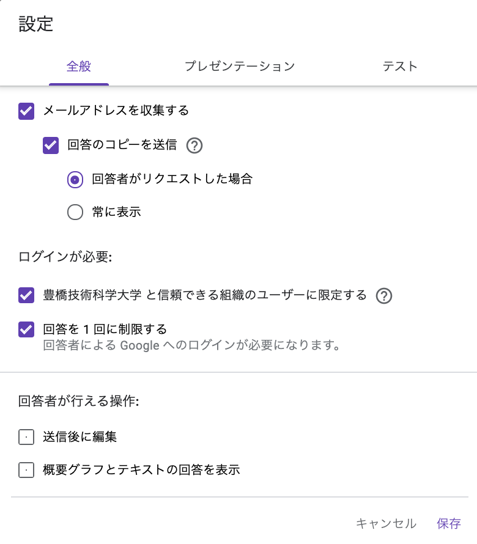Click the Google へのログインが必要になります note
The width and height of the screenshot is (477, 544).
click(x=191, y=345)
